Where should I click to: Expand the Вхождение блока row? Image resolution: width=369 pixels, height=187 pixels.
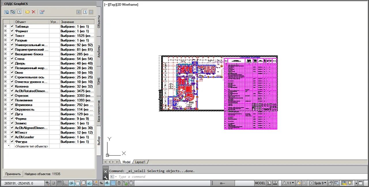(x=5, y=54)
